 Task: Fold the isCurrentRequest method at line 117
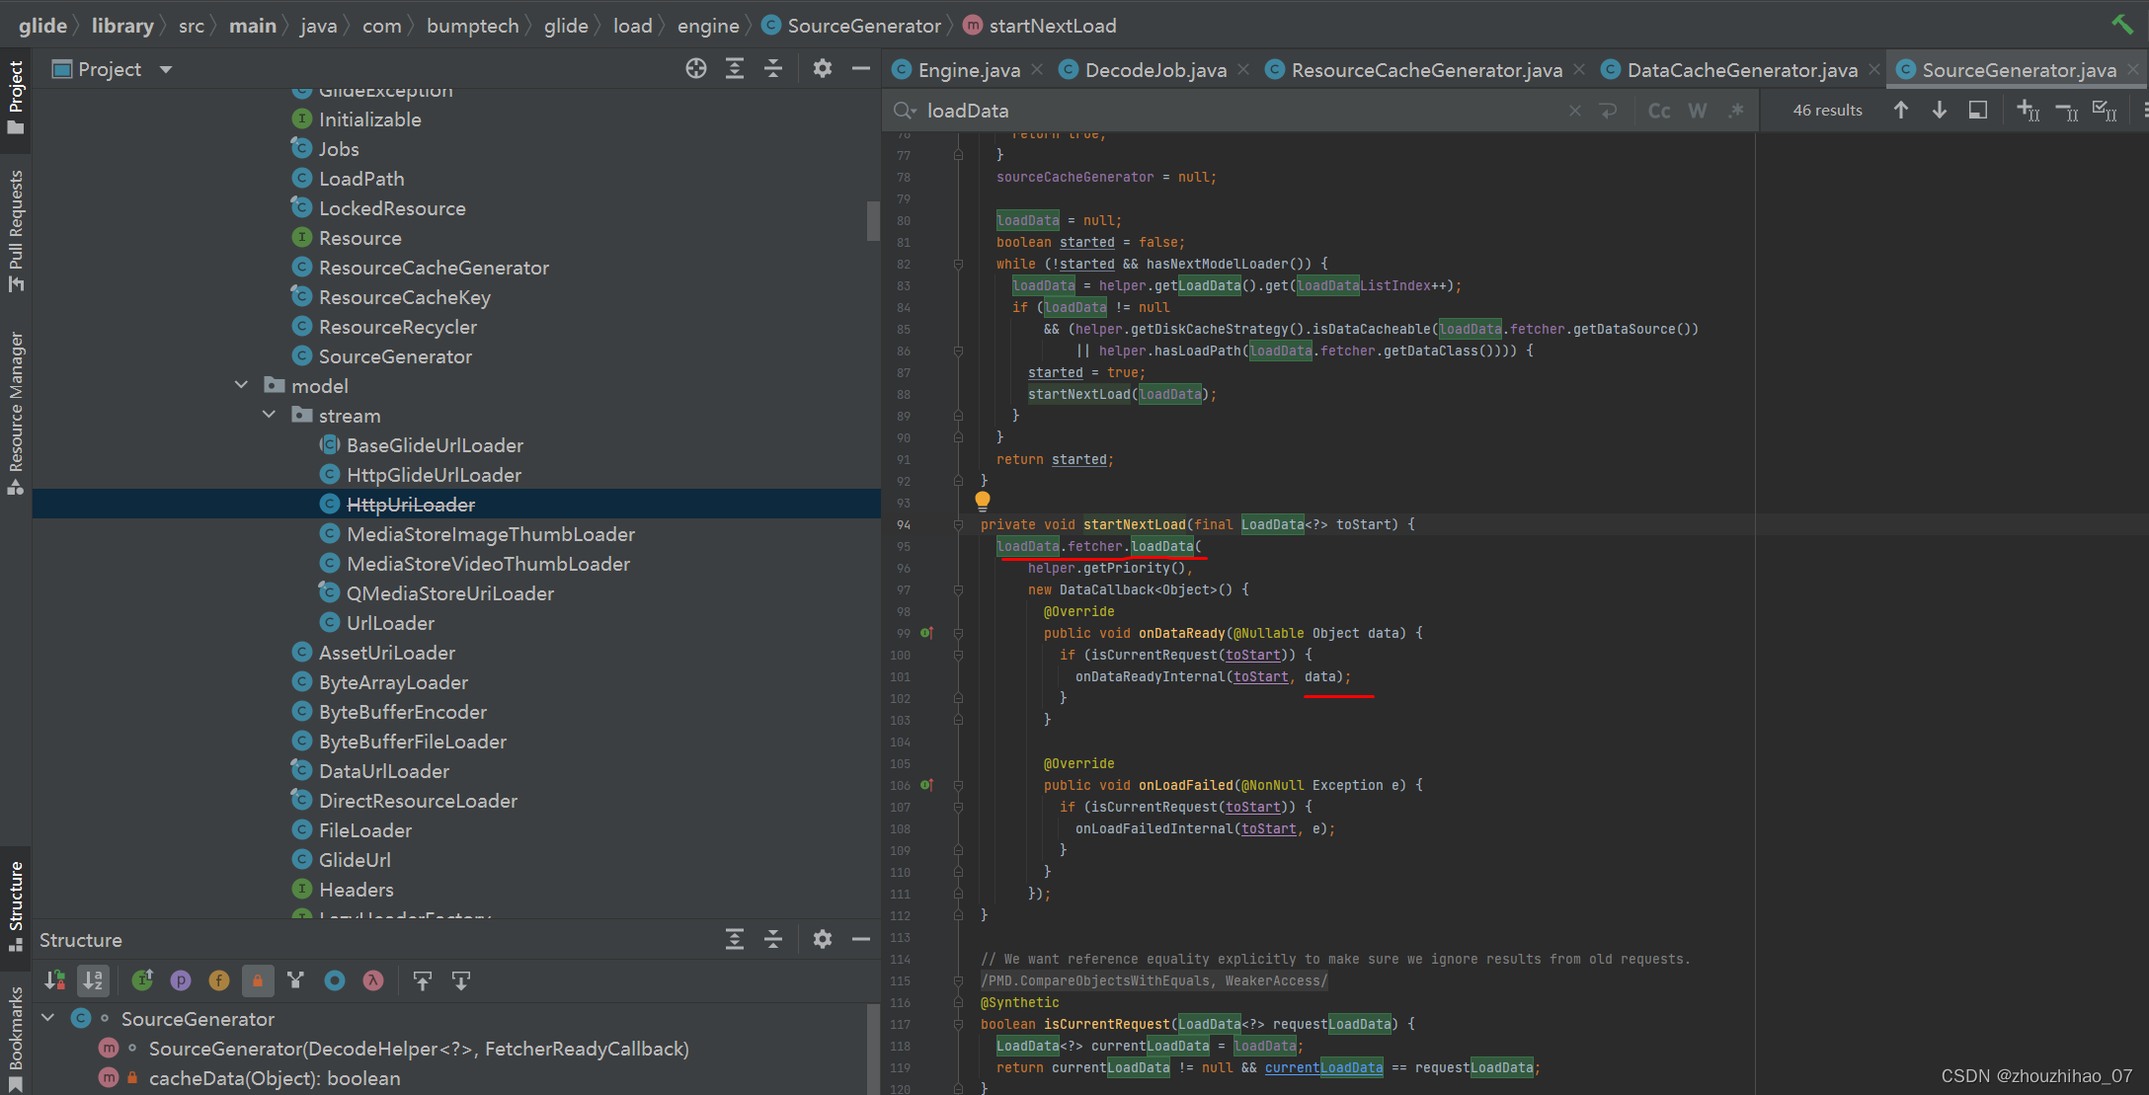pyautogui.click(x=958, y=1024)
